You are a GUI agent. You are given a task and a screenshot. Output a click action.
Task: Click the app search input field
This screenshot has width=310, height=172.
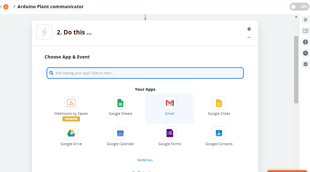coord(145,73)
